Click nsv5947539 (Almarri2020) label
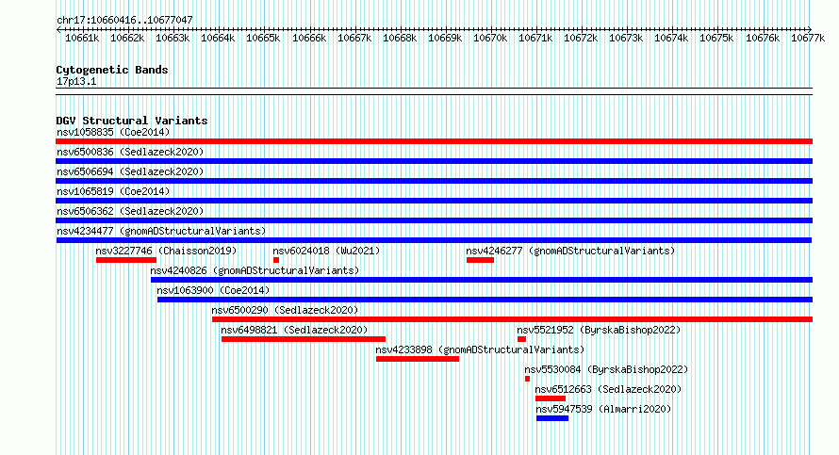 [603, 409]
